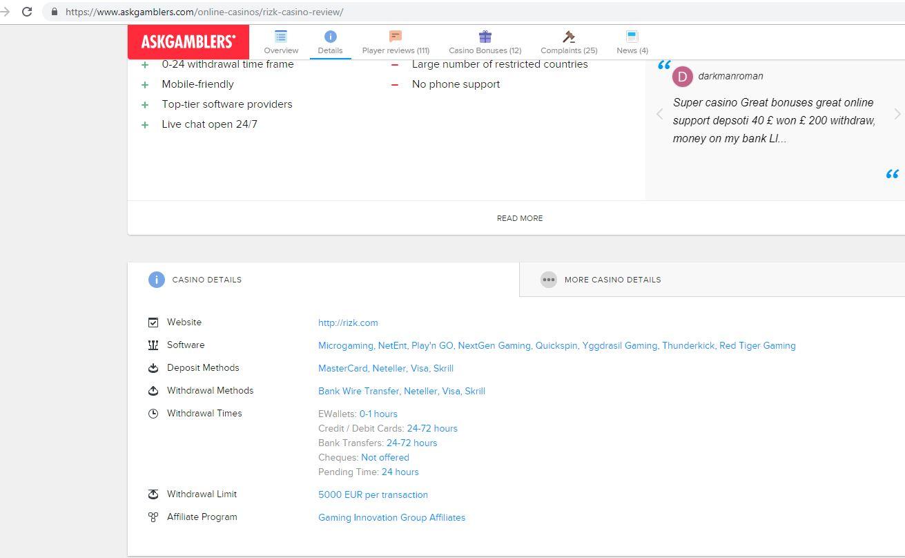The image size is (905, 558).
Task: Open the Overview tab icon
Action: coord(281,37)
